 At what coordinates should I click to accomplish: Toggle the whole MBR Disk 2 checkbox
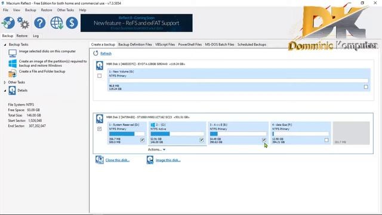tap(100, 129)
